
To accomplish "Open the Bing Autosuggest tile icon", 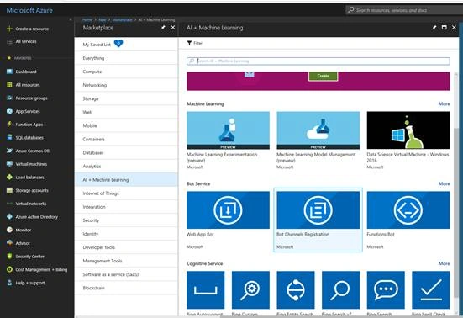I will point(206,290).
